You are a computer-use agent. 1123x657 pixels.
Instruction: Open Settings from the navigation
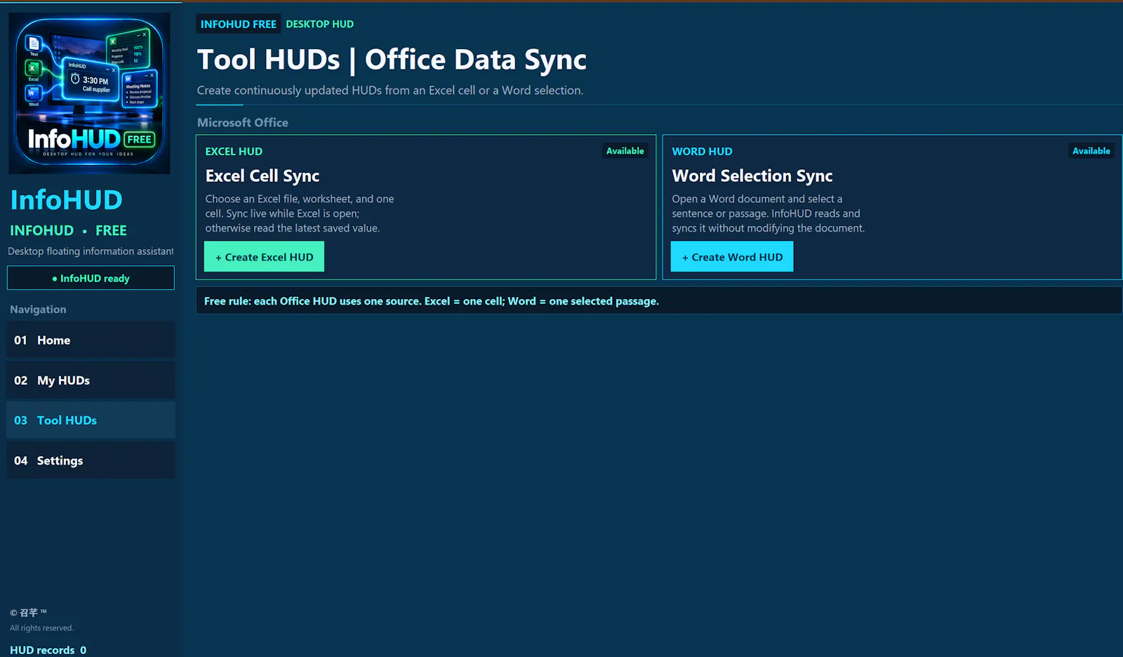point(91,460)
